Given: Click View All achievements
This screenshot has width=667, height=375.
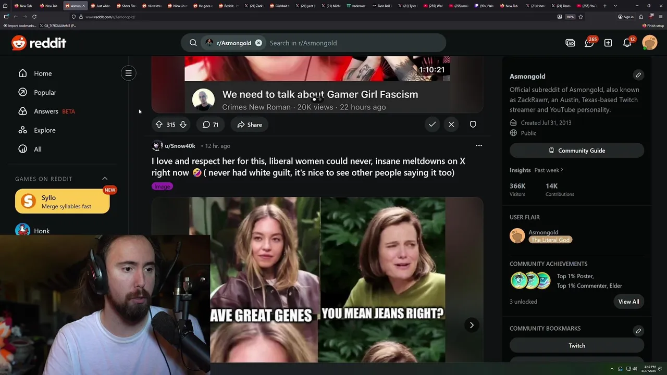Looking at the screenshot, I should [628, 302].
